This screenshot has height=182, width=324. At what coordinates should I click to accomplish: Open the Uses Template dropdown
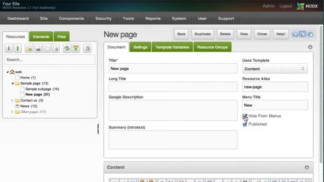click(275, 69)
